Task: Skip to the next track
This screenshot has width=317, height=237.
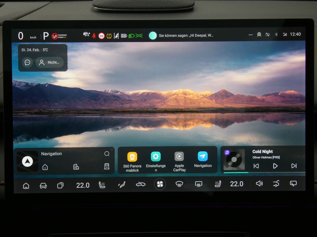Action: point(294,166)
